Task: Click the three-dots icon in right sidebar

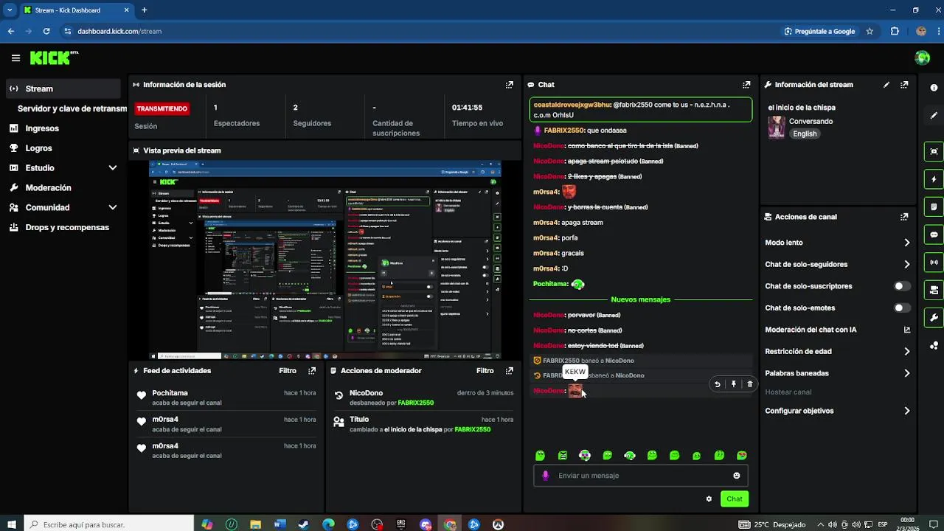Action: click(x=934, y=345)
